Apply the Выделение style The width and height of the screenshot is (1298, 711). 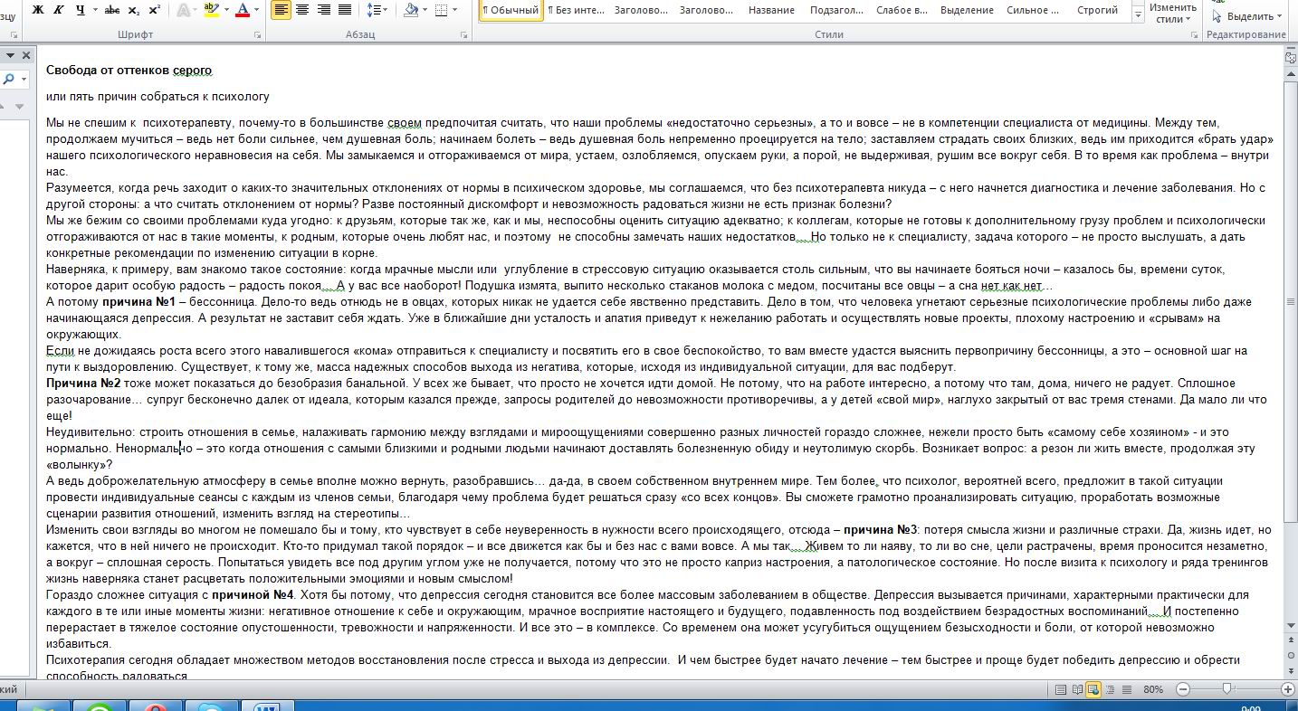[967, 10]
